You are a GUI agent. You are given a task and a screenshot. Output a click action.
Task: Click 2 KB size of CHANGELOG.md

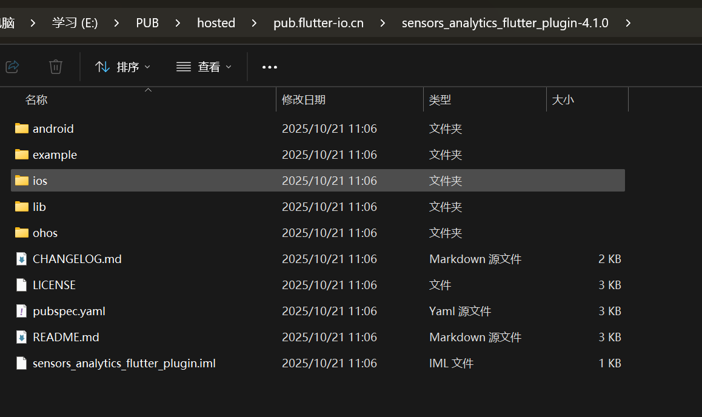click(610, 259)
